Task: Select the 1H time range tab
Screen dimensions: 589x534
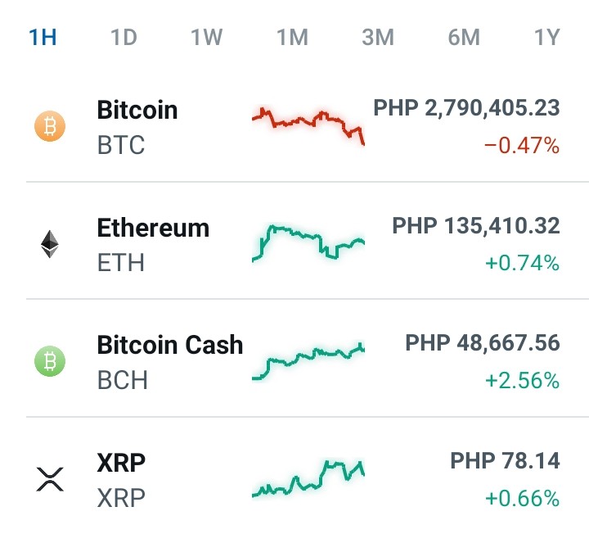Action: click(43, 37)
